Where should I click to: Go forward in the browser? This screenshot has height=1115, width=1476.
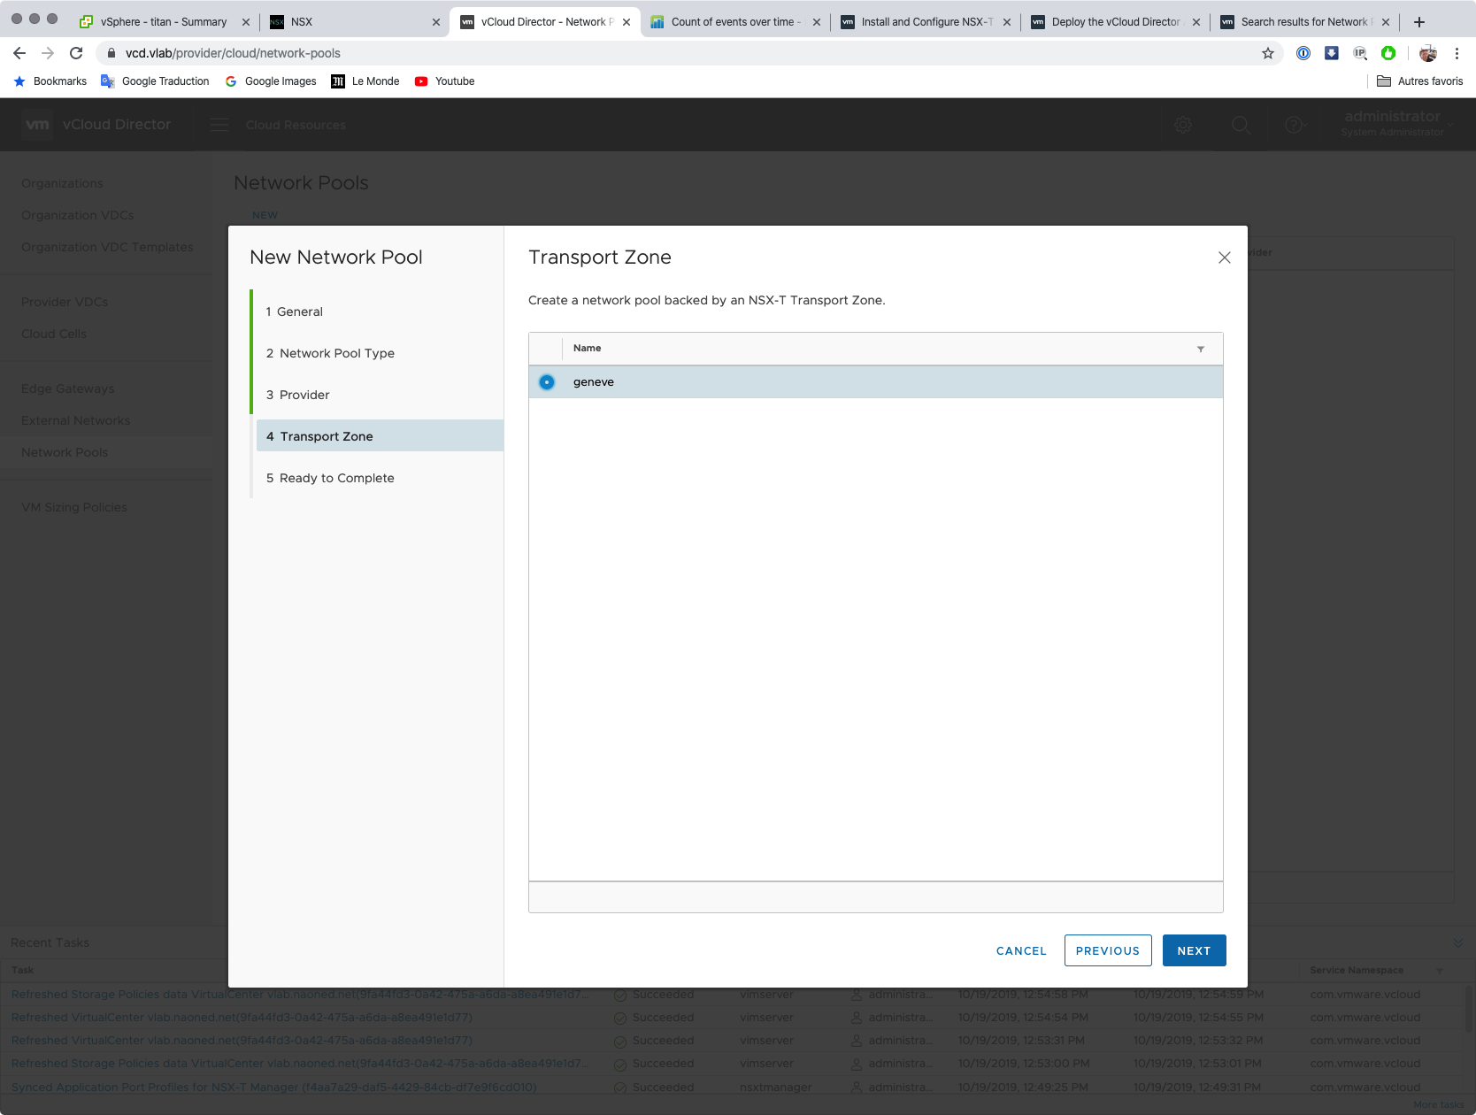[x=48, y=53]
